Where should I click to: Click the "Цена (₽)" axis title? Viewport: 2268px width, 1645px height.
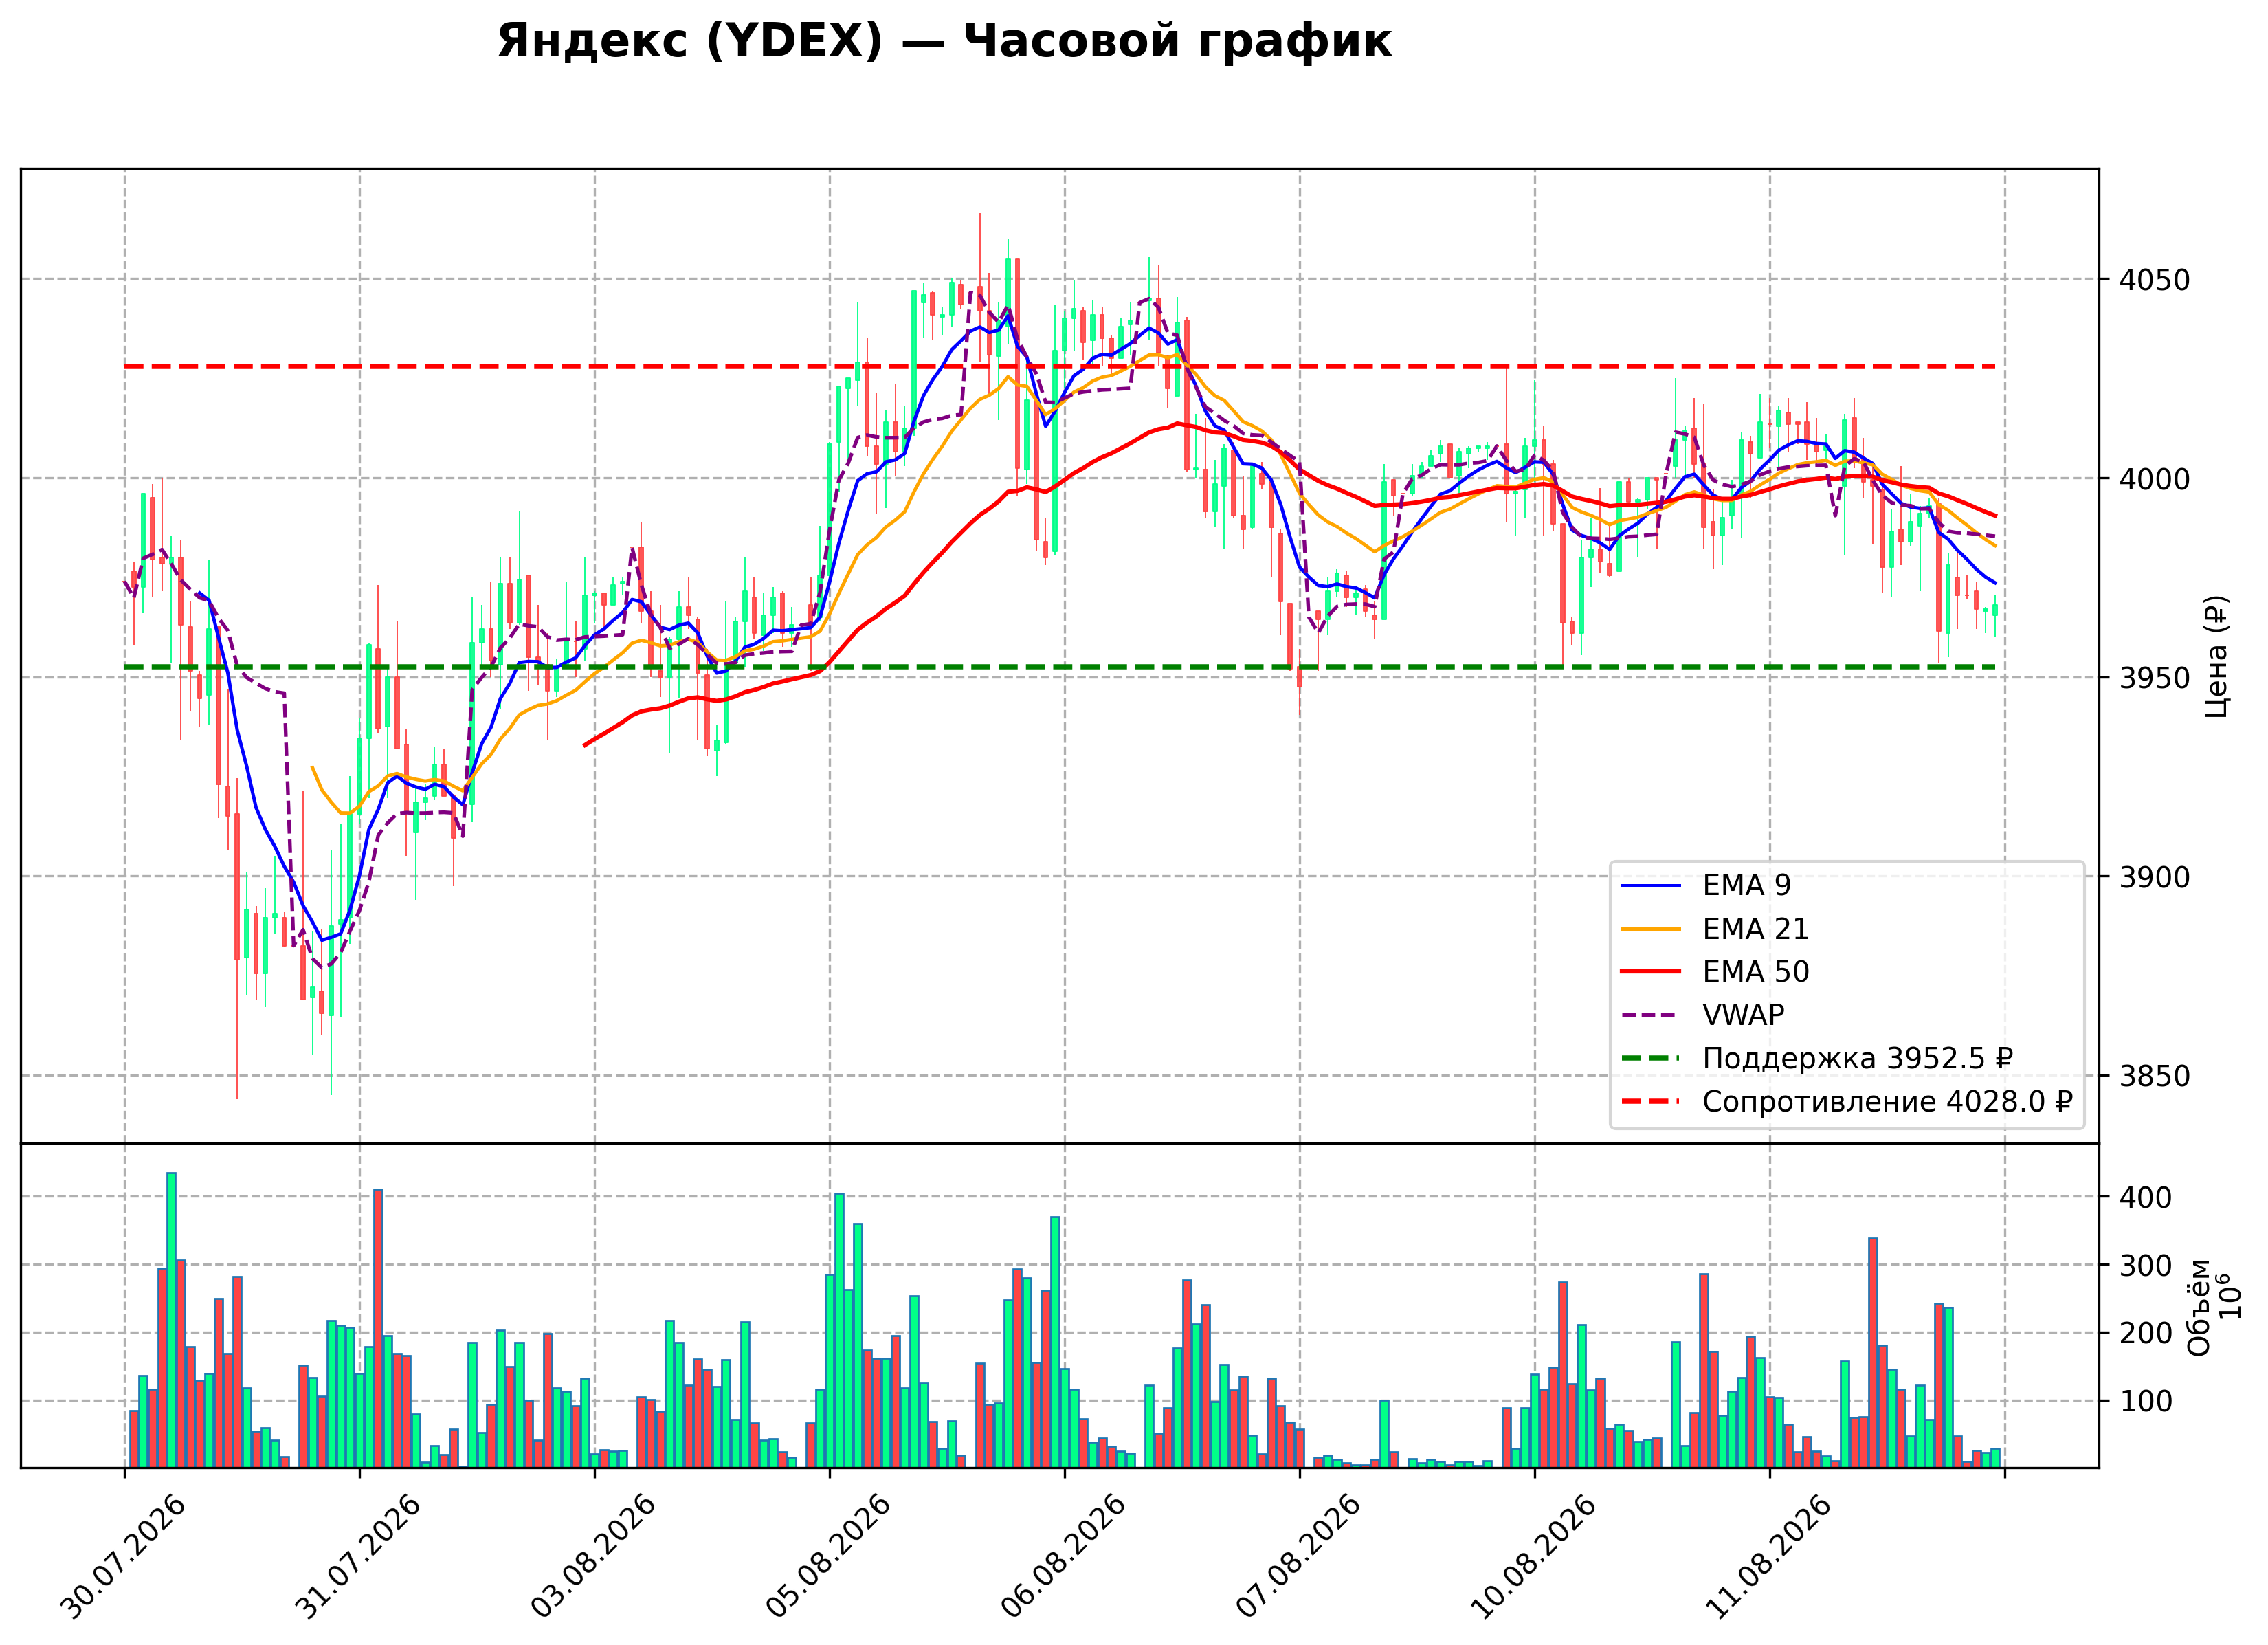(2216, 656)
